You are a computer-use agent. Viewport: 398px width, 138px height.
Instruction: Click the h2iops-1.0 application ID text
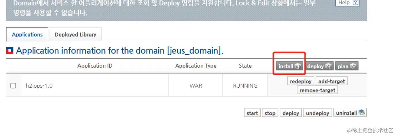coord(40,86)
